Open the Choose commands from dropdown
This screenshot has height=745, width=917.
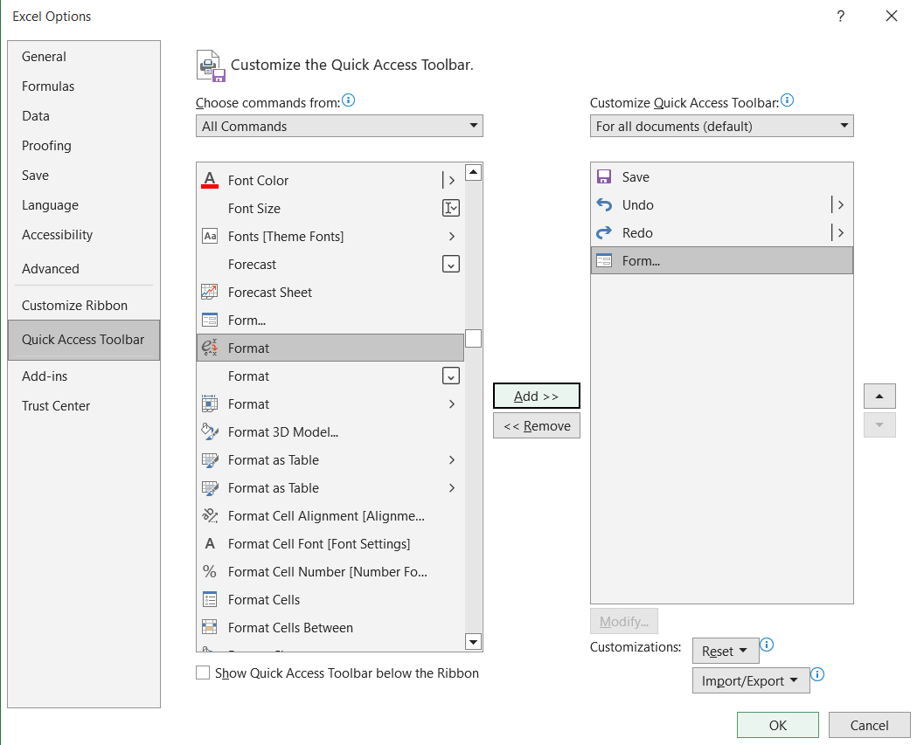point(339,126)
